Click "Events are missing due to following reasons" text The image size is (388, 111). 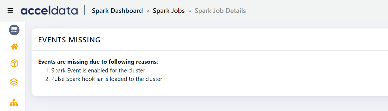click(x=98, y=62)
